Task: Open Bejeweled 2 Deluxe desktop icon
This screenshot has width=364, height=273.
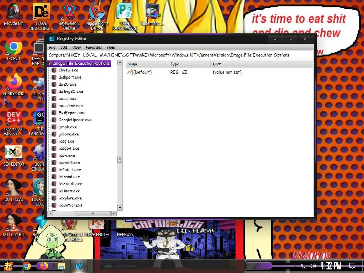Action: tap(69, 16)
